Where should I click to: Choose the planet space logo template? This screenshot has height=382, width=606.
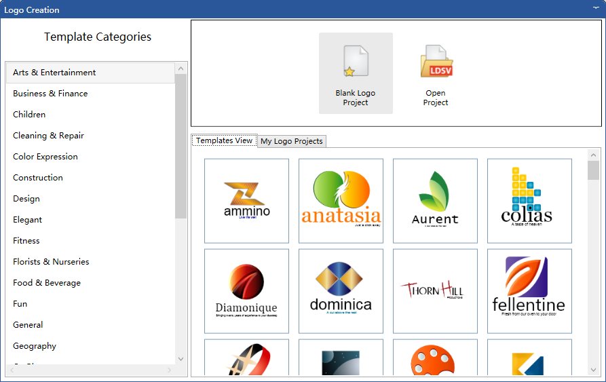[341, 358]
